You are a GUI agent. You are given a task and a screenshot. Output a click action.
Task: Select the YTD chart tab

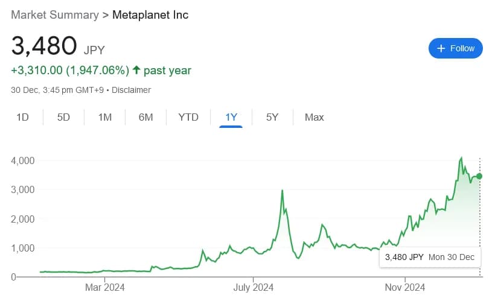pos(188,117)
